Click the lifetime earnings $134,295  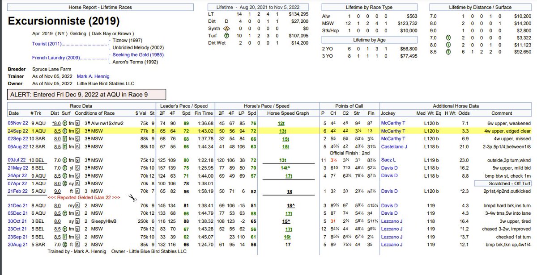coord(299,13)
